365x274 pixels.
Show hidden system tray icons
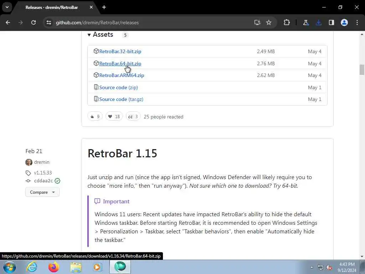tap(312, 267)
